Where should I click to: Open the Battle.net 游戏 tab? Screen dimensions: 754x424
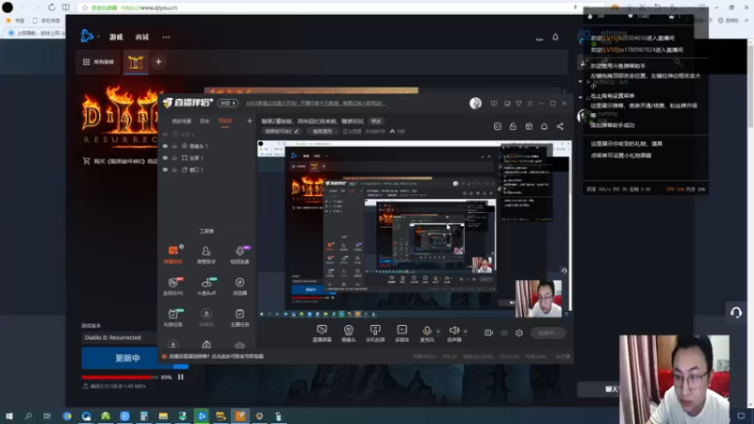116,37
